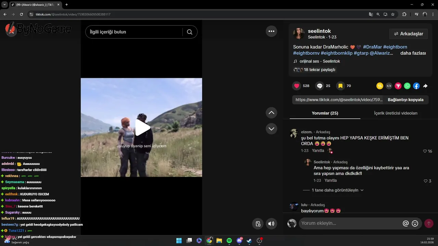The image size is (438, 246).
Task: Open 'orijinal ses - Seelintok' sound
Action: click(x=320, y=61)
